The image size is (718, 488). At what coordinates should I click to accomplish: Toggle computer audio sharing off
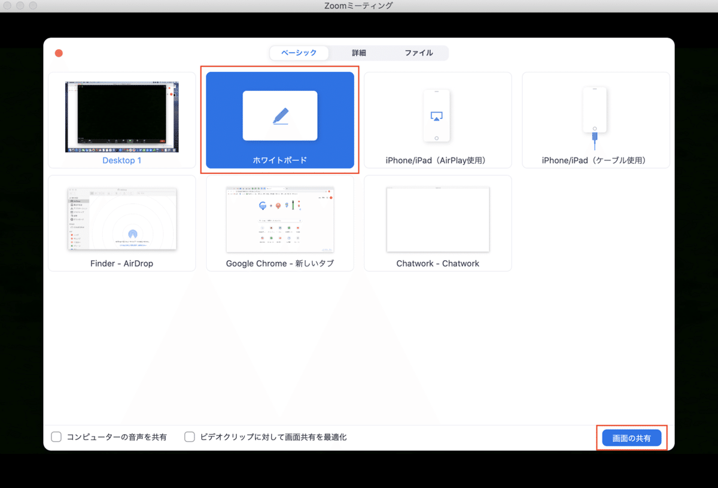click(x=56, y=437)
